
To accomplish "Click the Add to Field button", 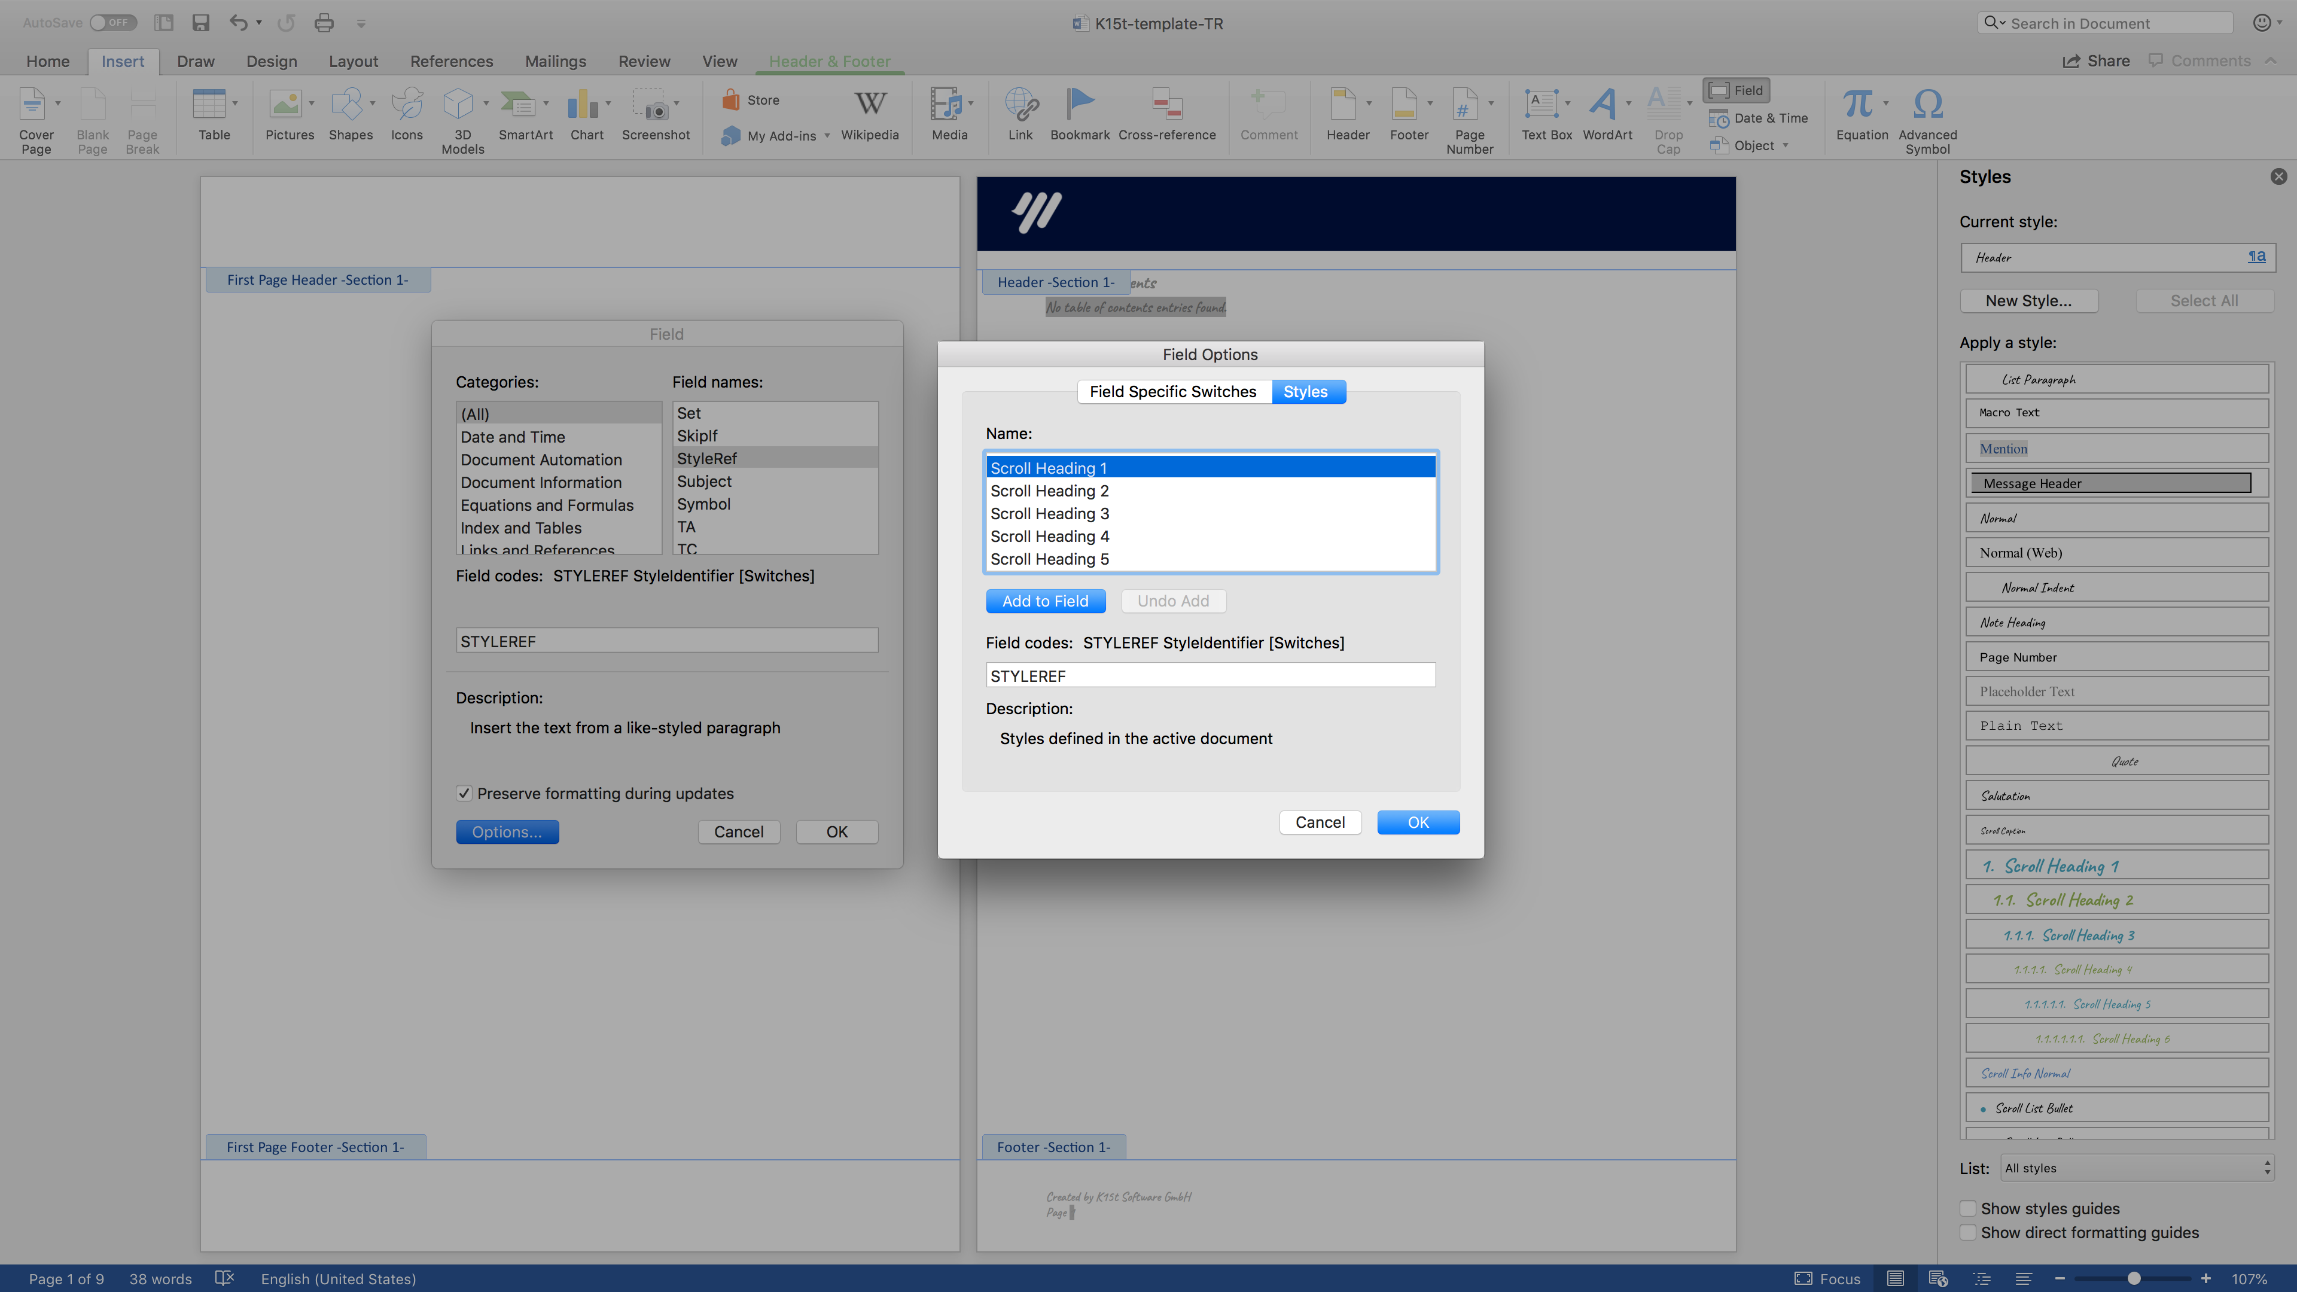I will (x=1045, y=601).
